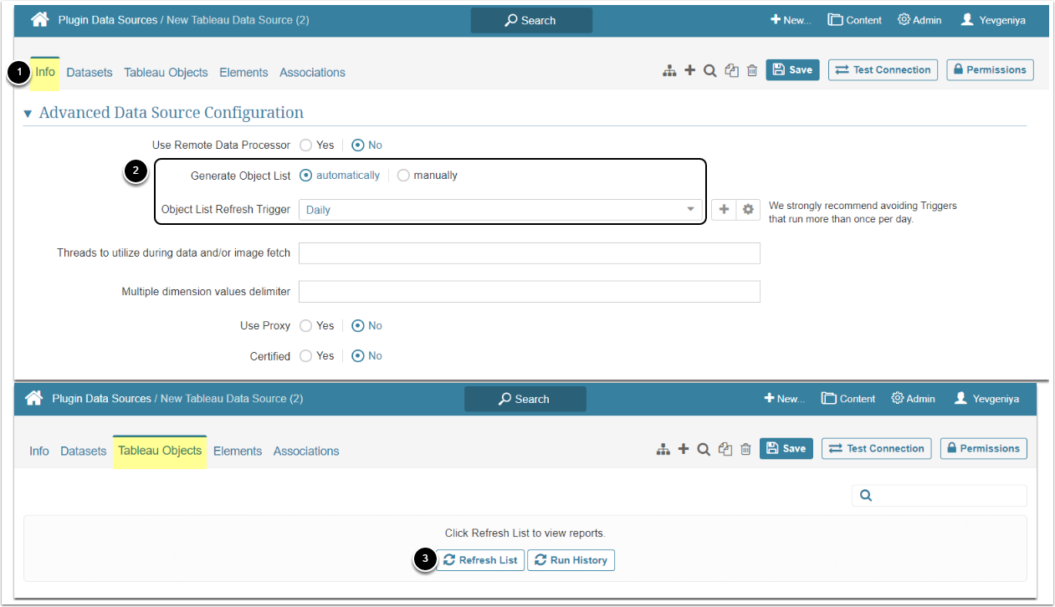1055x607 pixels.
Task: Open Admin menu in bottom window header
Action: point(913,399)
